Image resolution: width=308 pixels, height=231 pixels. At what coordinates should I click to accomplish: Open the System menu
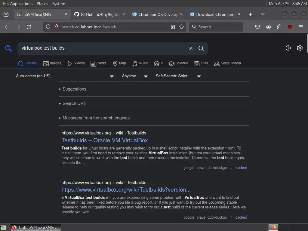(x=59, y=4)
